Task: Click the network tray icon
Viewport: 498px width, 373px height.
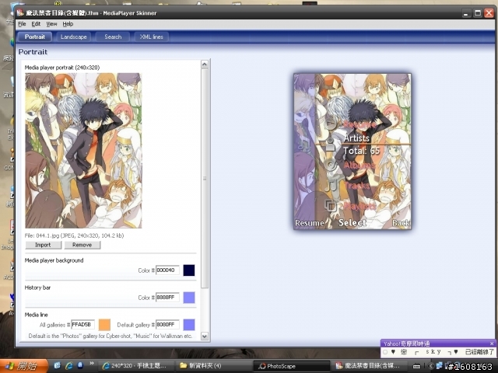Action: pyautogui.click(x=439, y=366)
